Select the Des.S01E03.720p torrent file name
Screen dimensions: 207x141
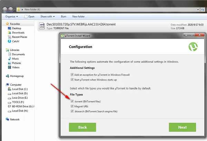click(81, 24)
